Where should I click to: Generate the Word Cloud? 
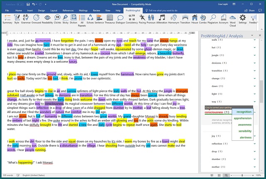[x=233, y=21]
